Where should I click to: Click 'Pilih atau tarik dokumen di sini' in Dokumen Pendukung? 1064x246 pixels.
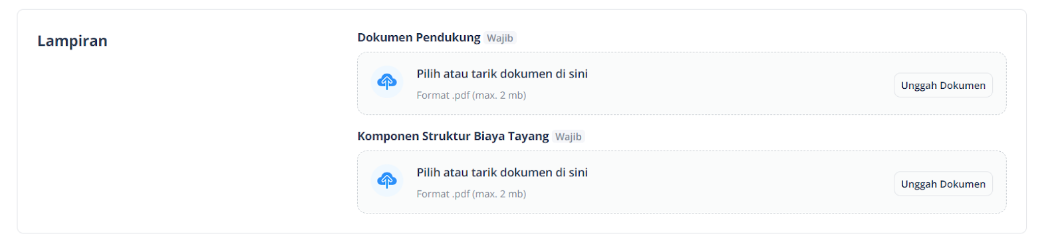[x=502, y=74]
